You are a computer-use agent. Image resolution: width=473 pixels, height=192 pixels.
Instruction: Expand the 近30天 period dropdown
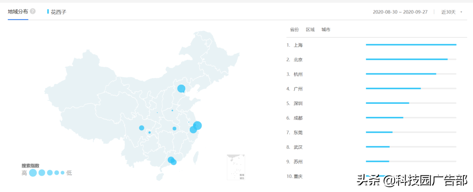tap(452, 12)
